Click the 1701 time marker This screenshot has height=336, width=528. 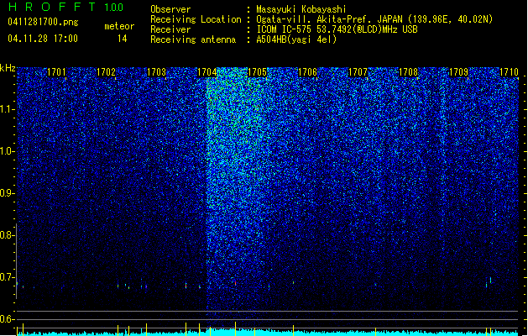coord(56,72)
